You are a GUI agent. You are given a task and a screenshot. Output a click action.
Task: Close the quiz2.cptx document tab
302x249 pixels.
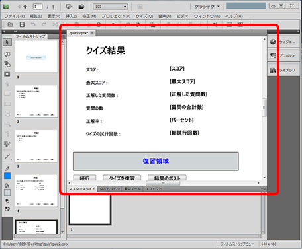pos(92,33)
